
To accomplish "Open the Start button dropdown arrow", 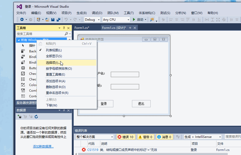I will coord(146,19).
